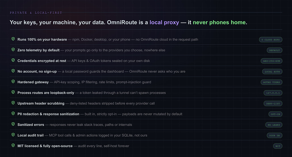Image resolution: width=292 pixels, height=157 pixels.
Task: Click the green never phones home text
Action: point(219,22)
